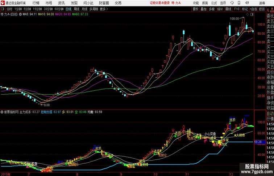
Task: Open the 交易 menu
Action: tap(118, 3)
